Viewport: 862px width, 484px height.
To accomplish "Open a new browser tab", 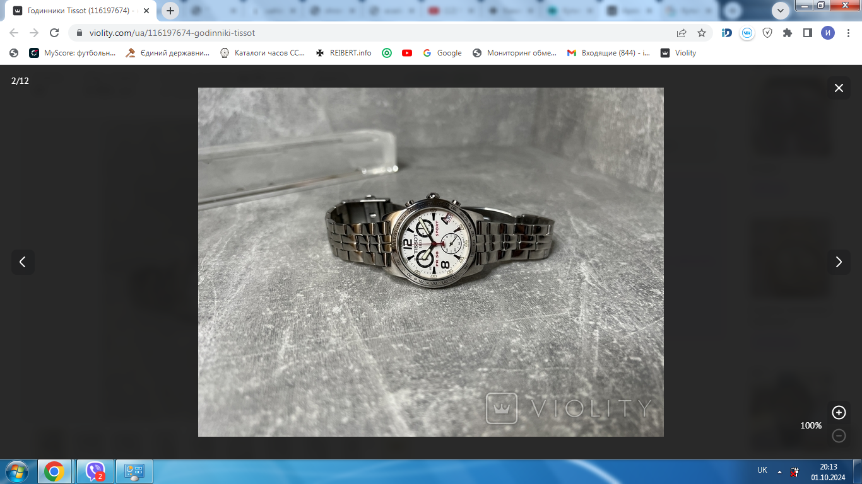I will (x=170, y=11).
